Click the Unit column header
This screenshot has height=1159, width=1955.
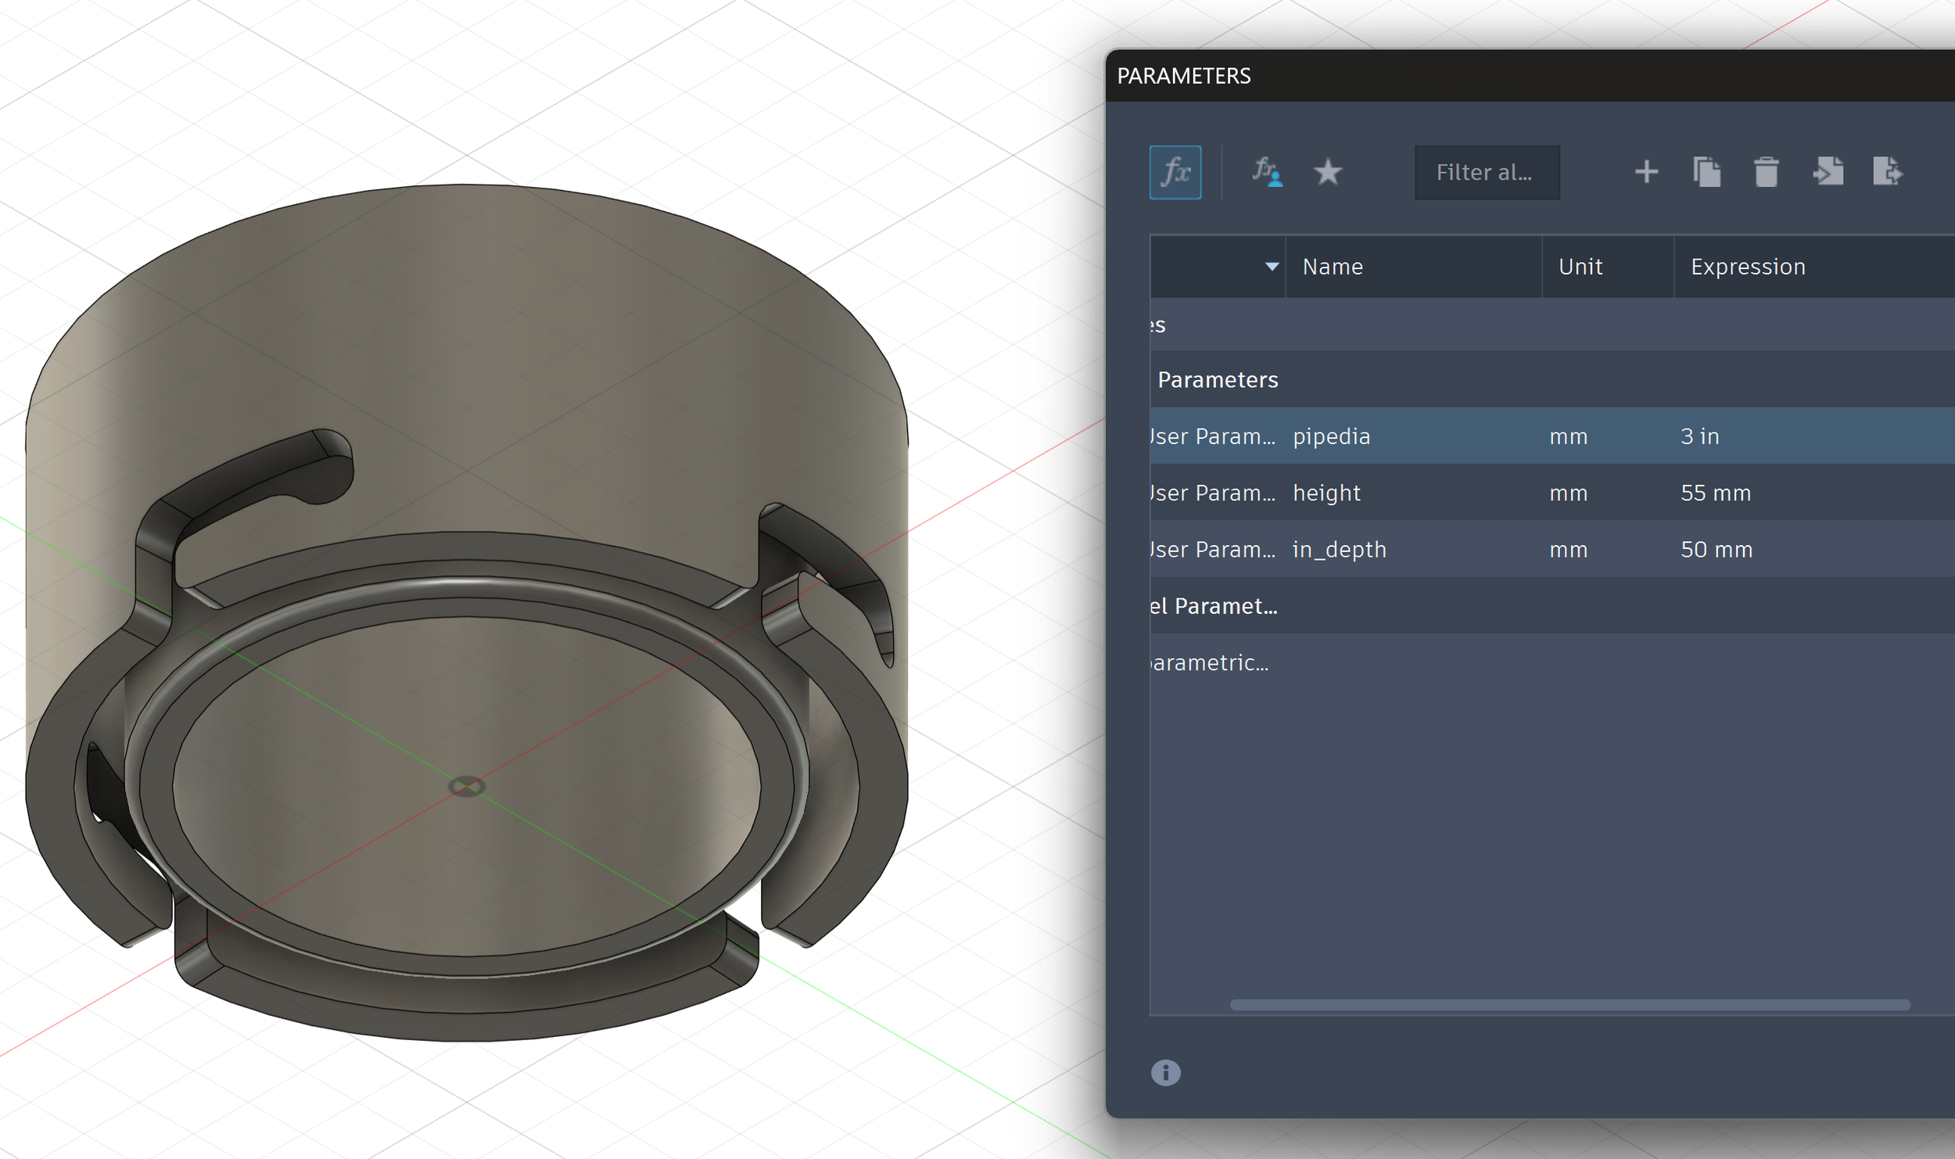click(x=1580, y=267)
